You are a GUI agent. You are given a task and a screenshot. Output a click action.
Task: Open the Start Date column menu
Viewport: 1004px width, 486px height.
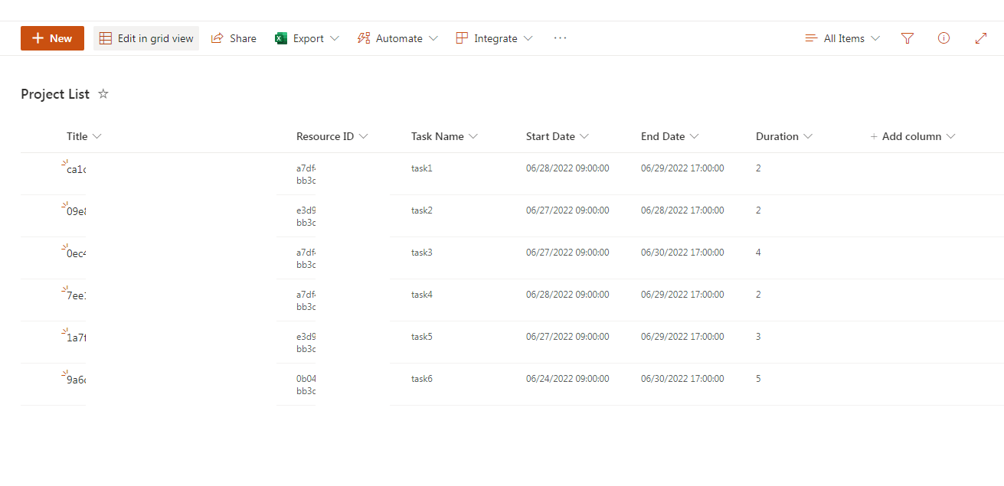558,136
